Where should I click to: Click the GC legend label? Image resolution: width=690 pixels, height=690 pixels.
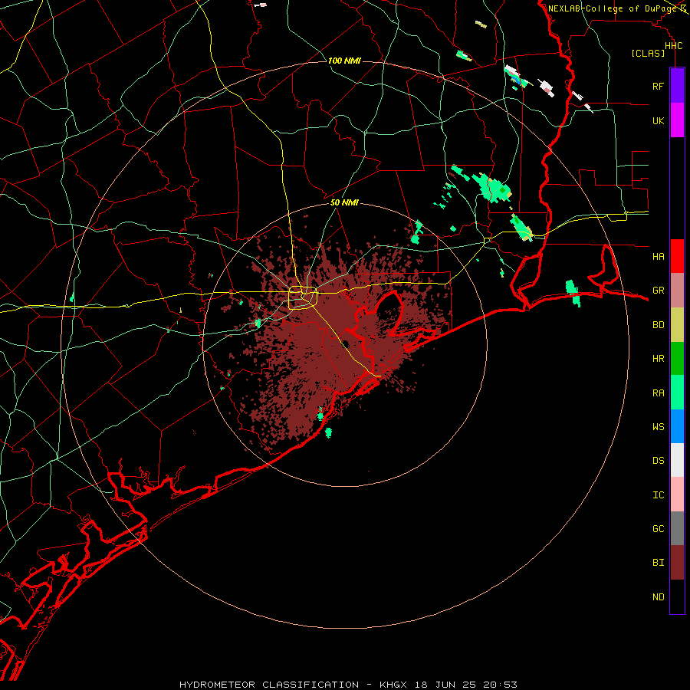tap(659, 528)
